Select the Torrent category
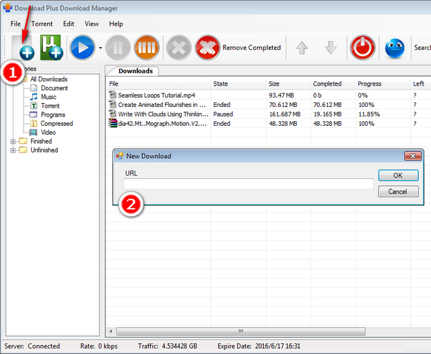This screenshot has height=354, width=431. point(50,106)
